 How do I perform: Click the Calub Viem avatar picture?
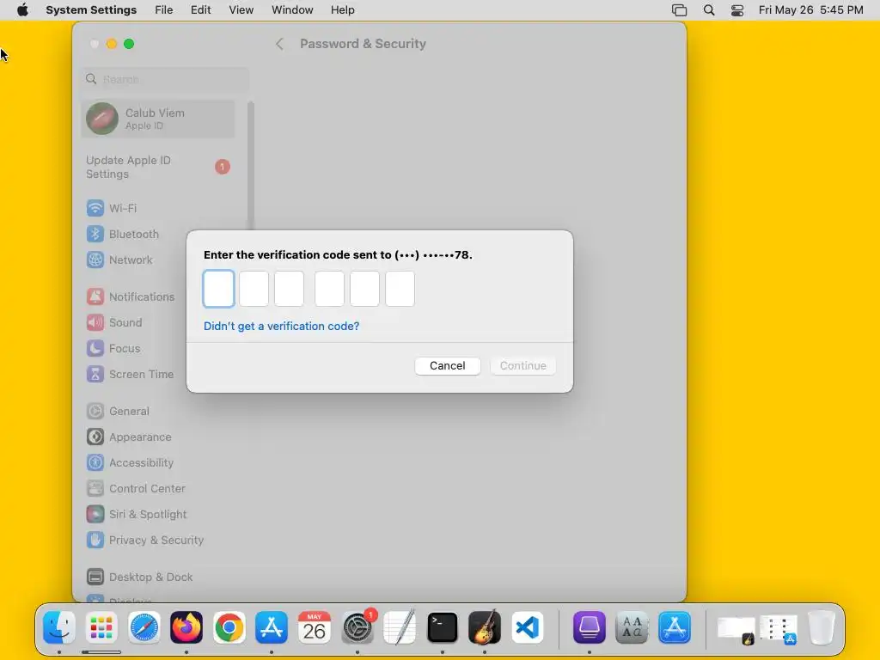tap(102, 119)
